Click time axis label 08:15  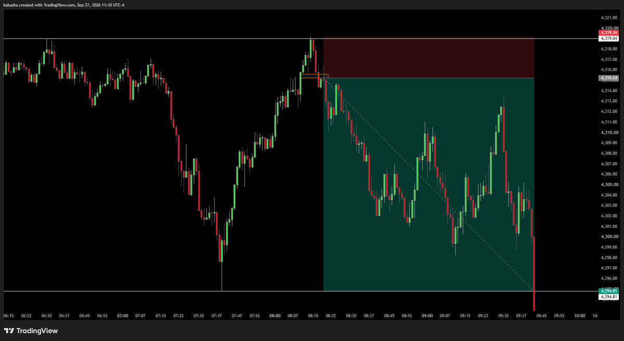pos(313,316)
